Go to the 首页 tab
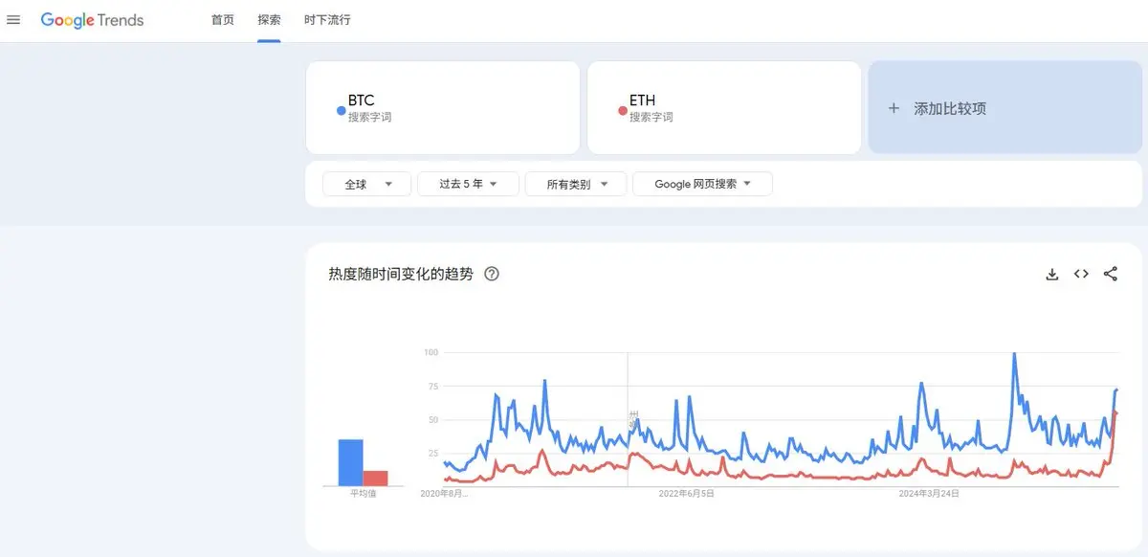Viewport: 1148px width, 557px height. [223, 20]
